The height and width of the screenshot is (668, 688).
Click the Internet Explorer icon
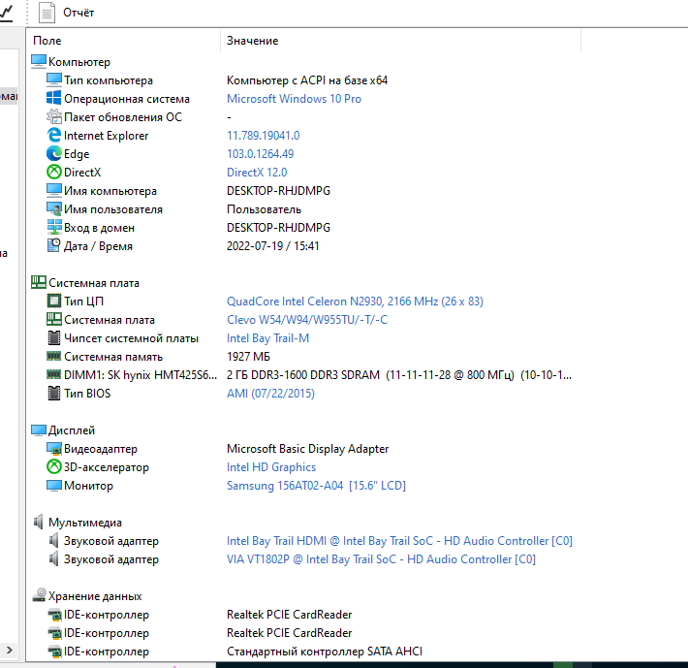pyautogui.click(x=54, y=135)
